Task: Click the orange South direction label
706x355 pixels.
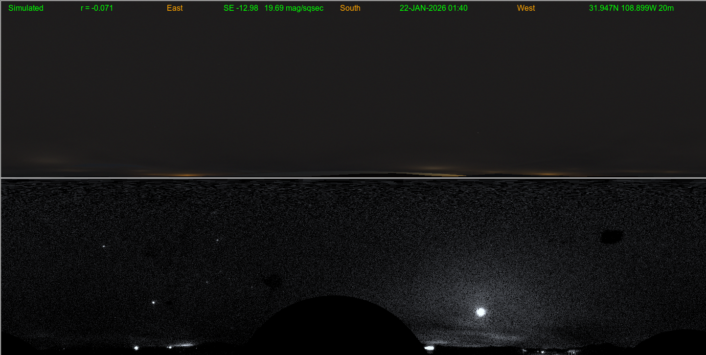Action: tap(350, 8)
